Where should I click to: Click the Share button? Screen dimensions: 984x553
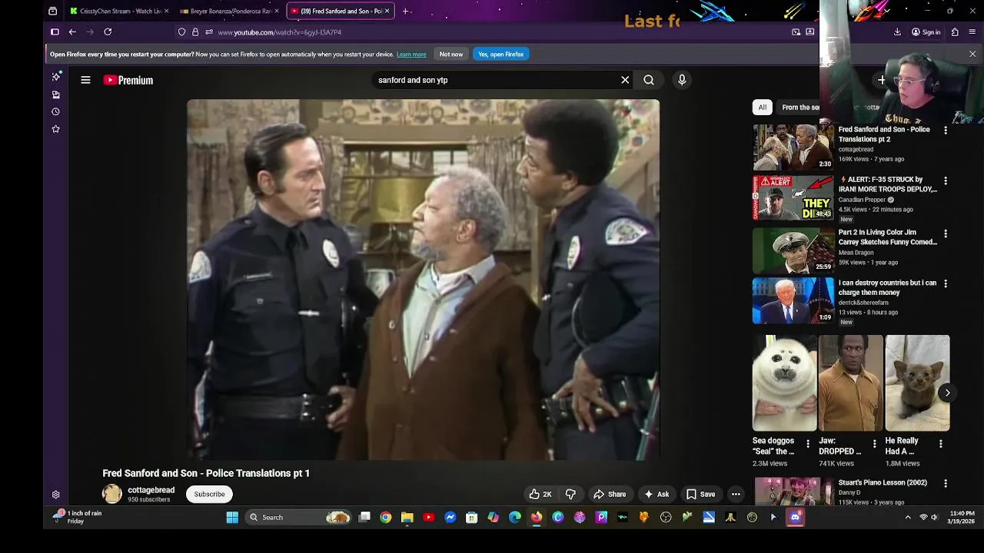pos(610,494)
